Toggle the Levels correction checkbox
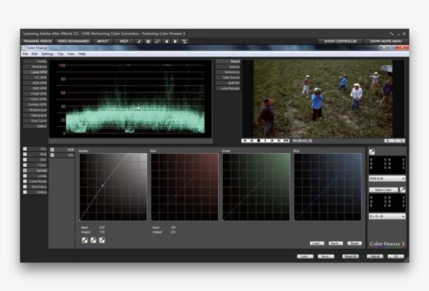Image resolution: width=429 pixels, height=291 pixels. (25, 176)
